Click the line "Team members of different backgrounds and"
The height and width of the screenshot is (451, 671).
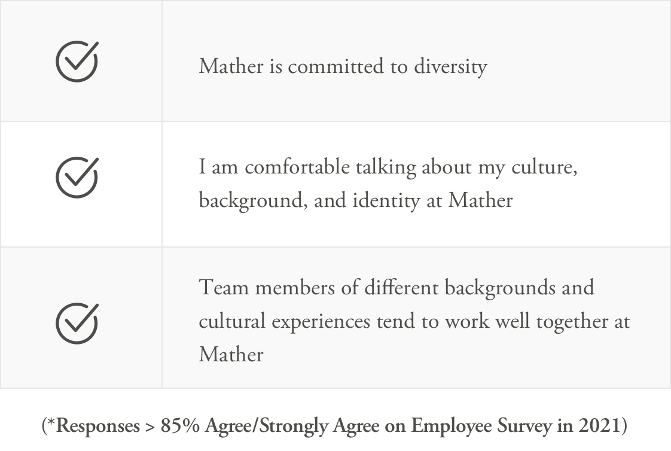[x=396, y=287]
